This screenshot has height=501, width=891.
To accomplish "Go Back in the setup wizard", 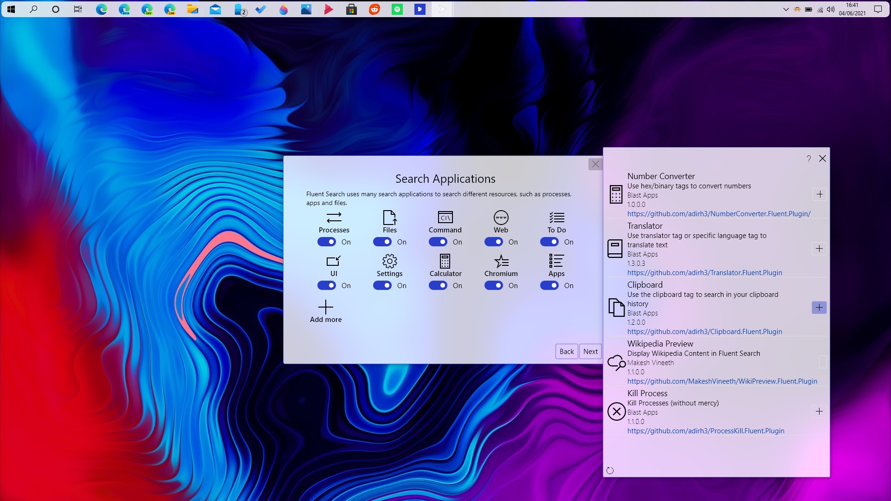I will [567, 352].
